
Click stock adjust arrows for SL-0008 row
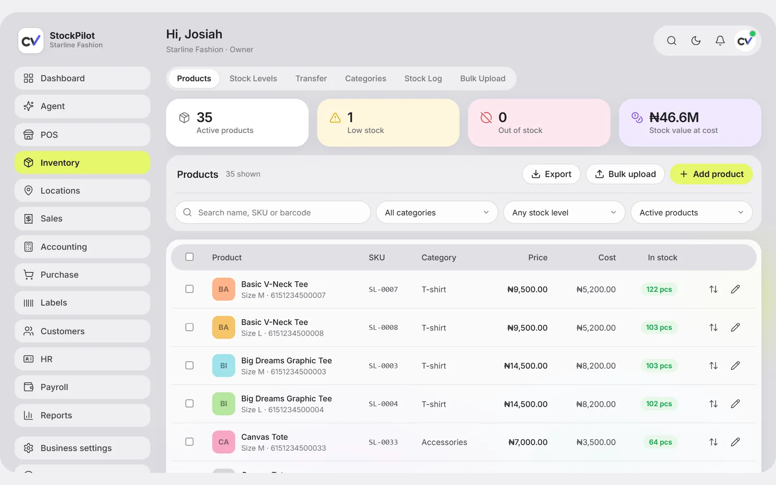pyautogui.click(x=713, y=327)
